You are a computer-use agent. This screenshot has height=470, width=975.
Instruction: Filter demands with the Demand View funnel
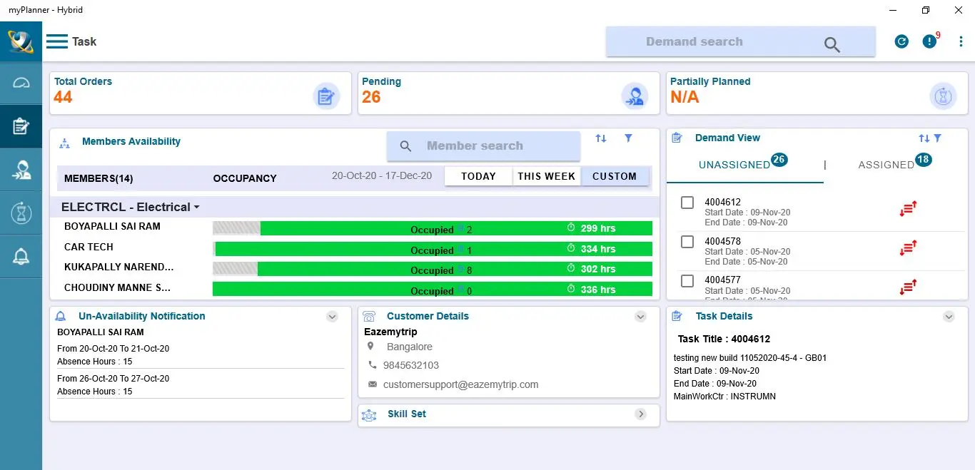pyautogui.click(x=938, y=138)
